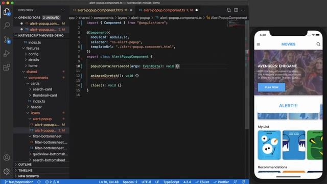Expand the search-card folder
The width and height of the screenshot is (327, 184).
[x=42, y=89]
